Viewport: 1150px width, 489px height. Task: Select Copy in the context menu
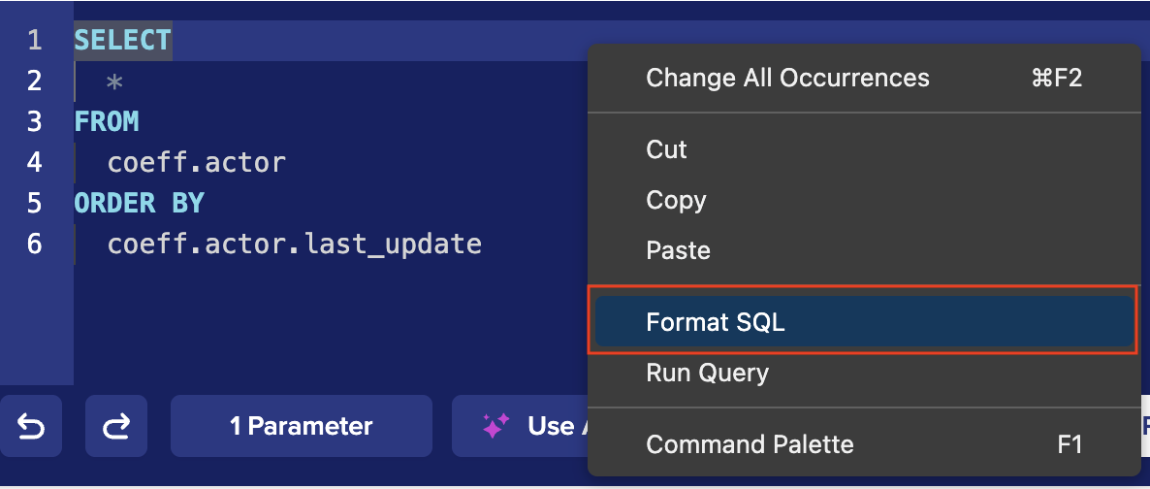click(x=676, y=200)
